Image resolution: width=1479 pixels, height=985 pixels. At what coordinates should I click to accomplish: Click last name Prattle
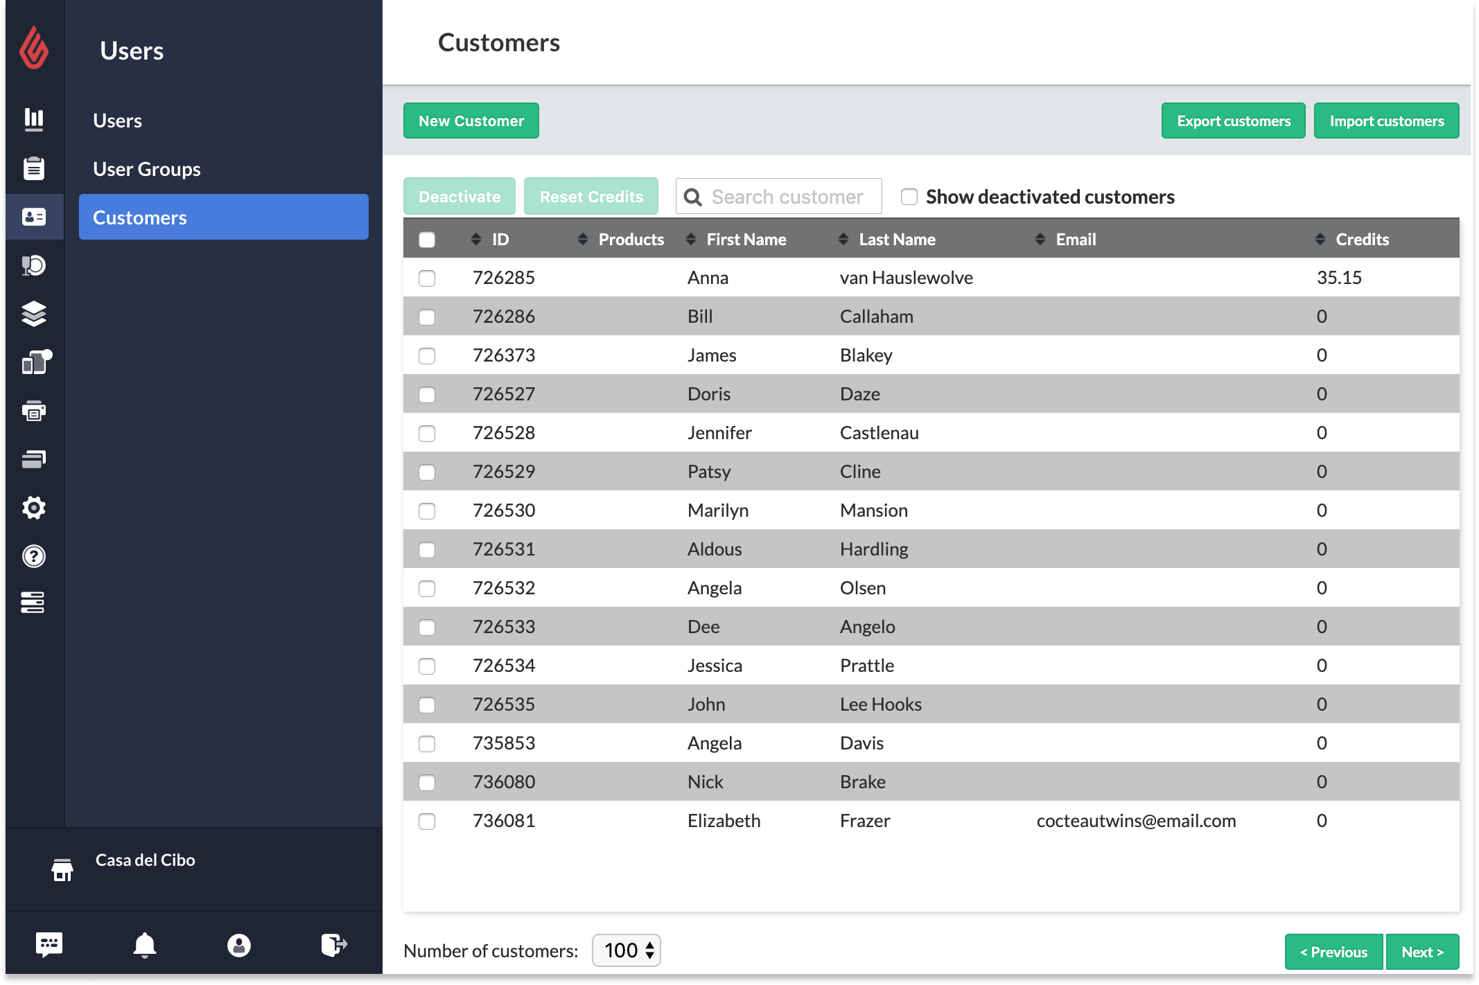(x=867, y=665)
